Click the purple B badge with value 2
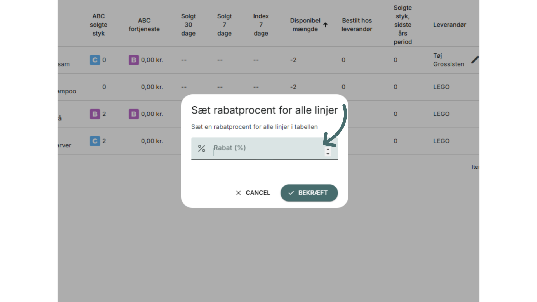 pyautogui.click(x=95, y=114)
